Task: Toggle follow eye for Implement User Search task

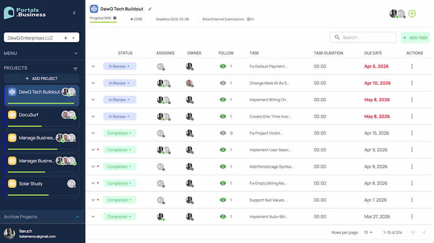Action: pos(223,150)
